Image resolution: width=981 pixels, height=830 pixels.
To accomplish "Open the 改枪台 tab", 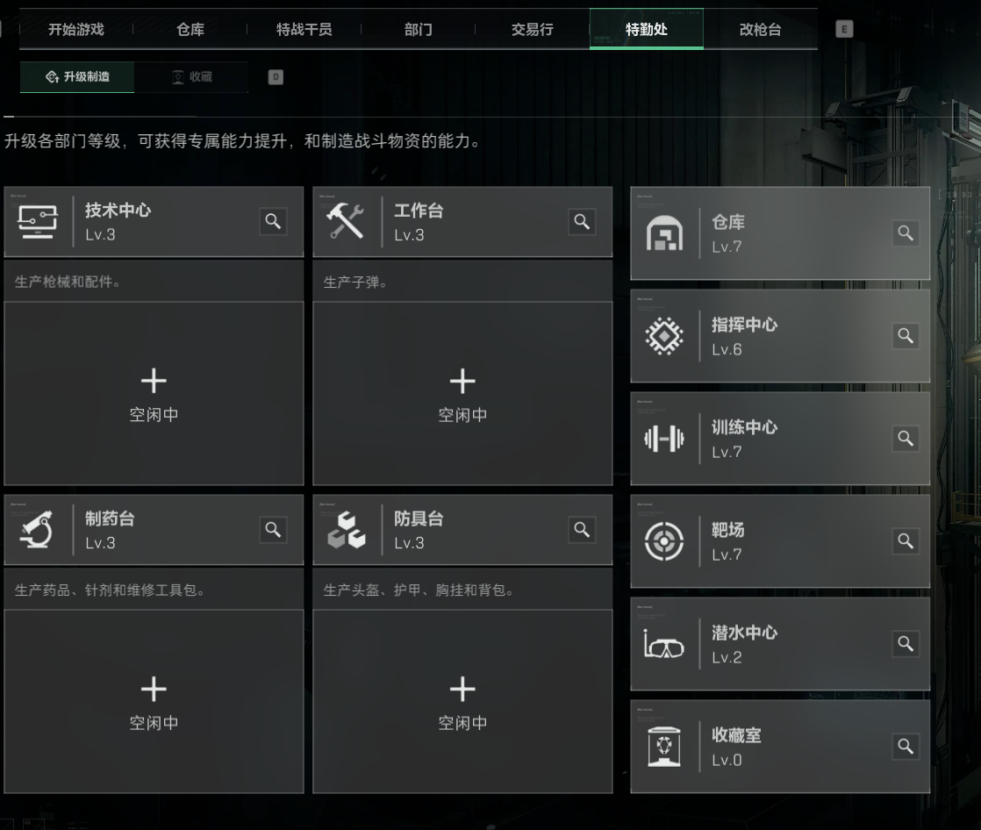I will pyautogui.click(x=760, y=29).
